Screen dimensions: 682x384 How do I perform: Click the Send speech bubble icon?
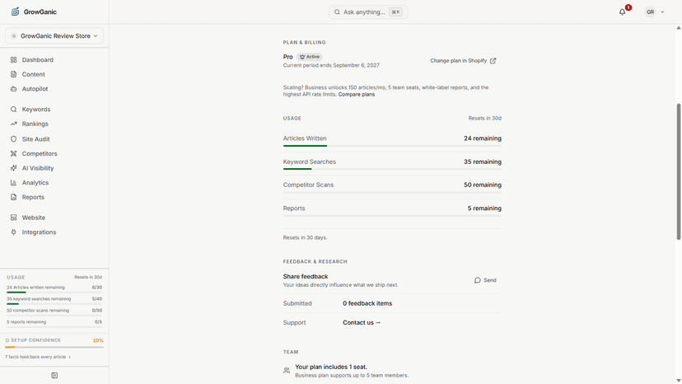478,280
